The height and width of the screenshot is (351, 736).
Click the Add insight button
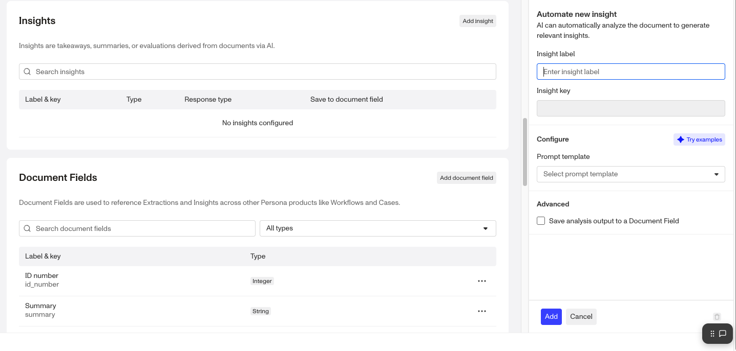point(477,21)
